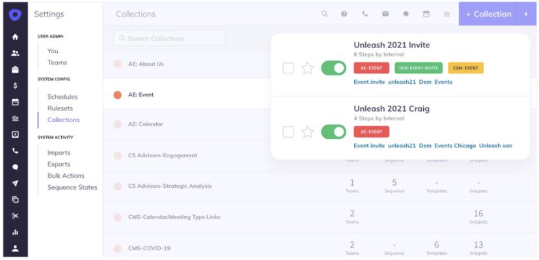Image resolution: width=539 pixels, height=260 pixels.
Task: Open the calendar icon in top toolbar
Action: coord(426,14)
